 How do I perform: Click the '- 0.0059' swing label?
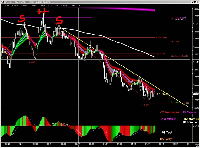click(146, 105)
